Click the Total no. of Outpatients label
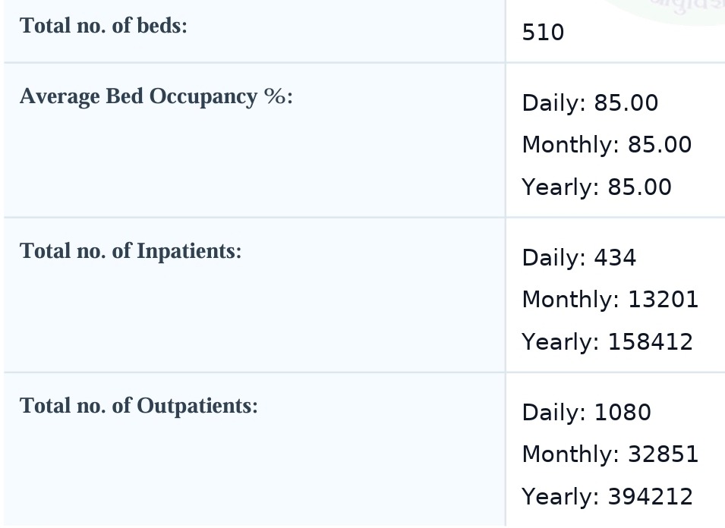725x528 pixels. [139, 406]
